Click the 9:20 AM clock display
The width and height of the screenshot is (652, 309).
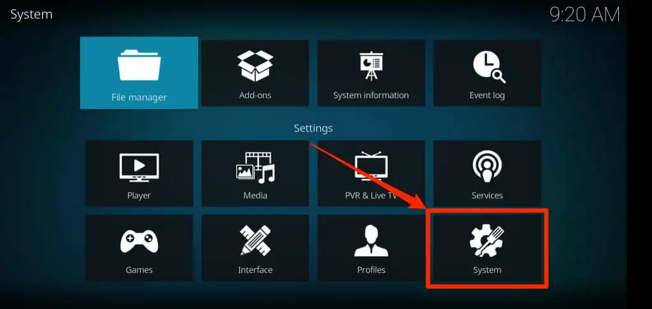tap(585, 15)
